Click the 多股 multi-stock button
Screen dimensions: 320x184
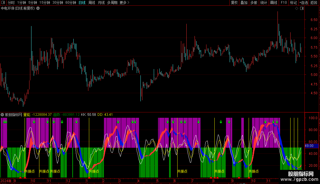254,3
